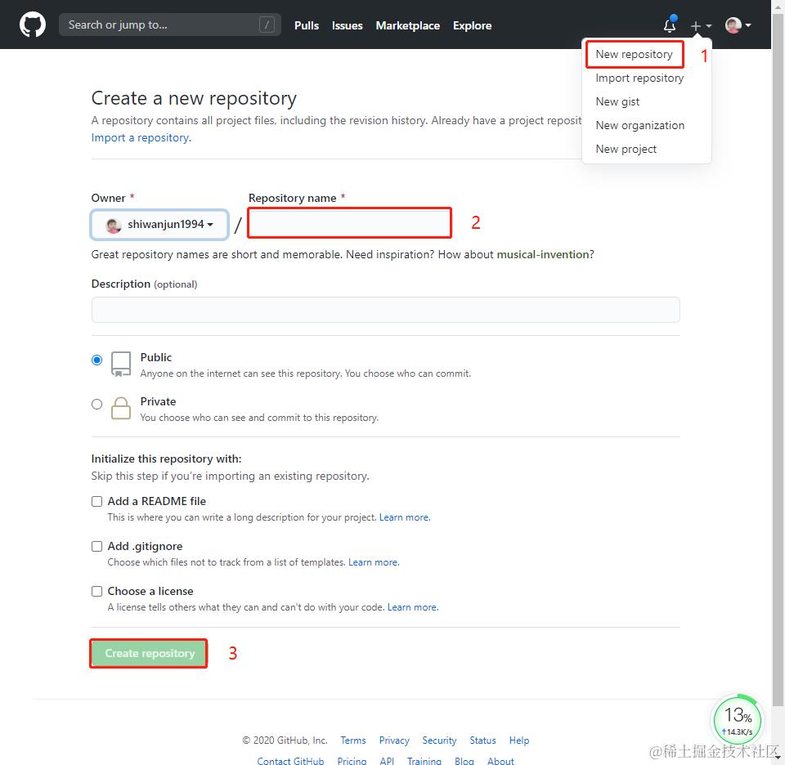
Task: Open the GitHub home logo
Action: 33,25
